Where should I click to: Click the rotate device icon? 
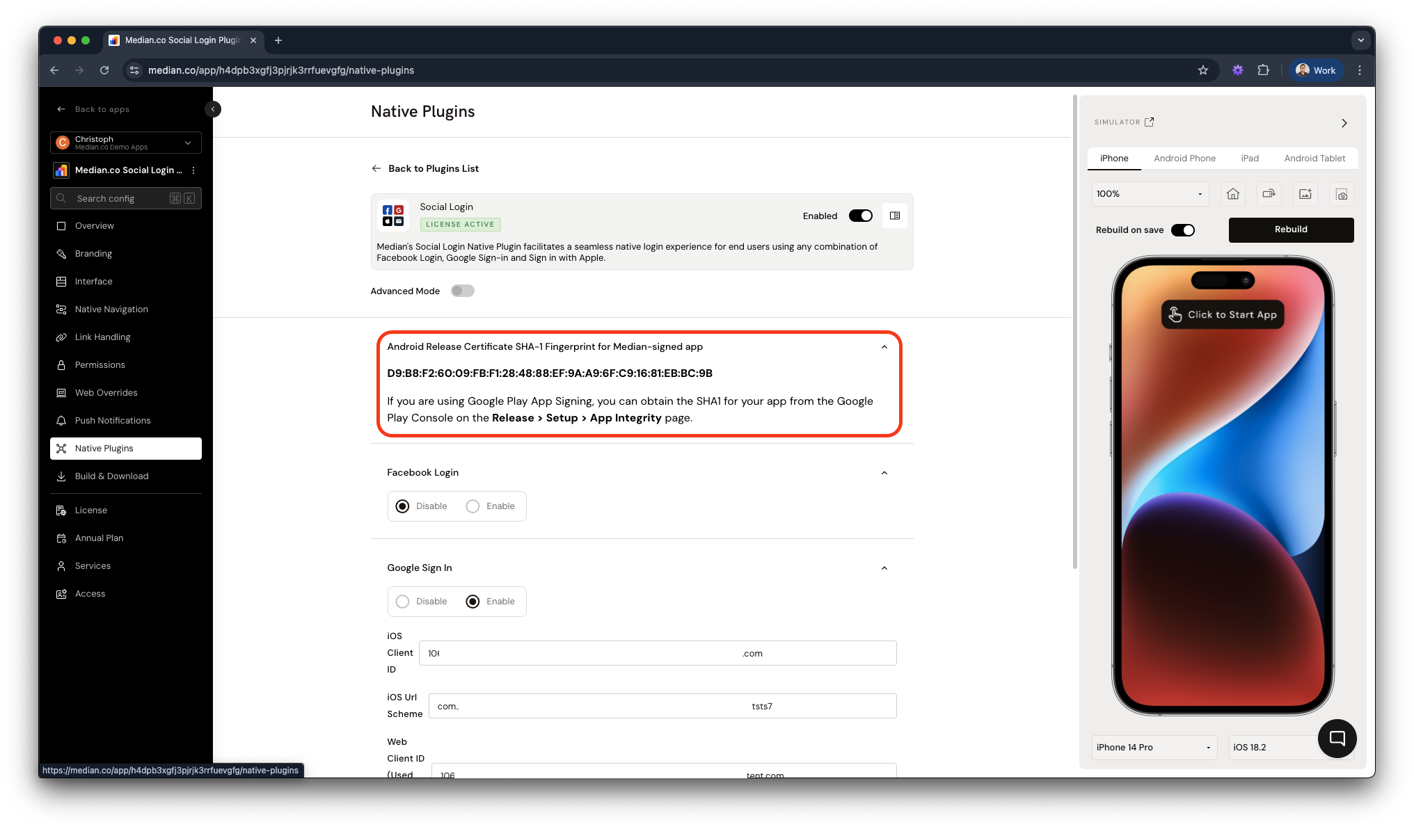(x=1269, y=194)
